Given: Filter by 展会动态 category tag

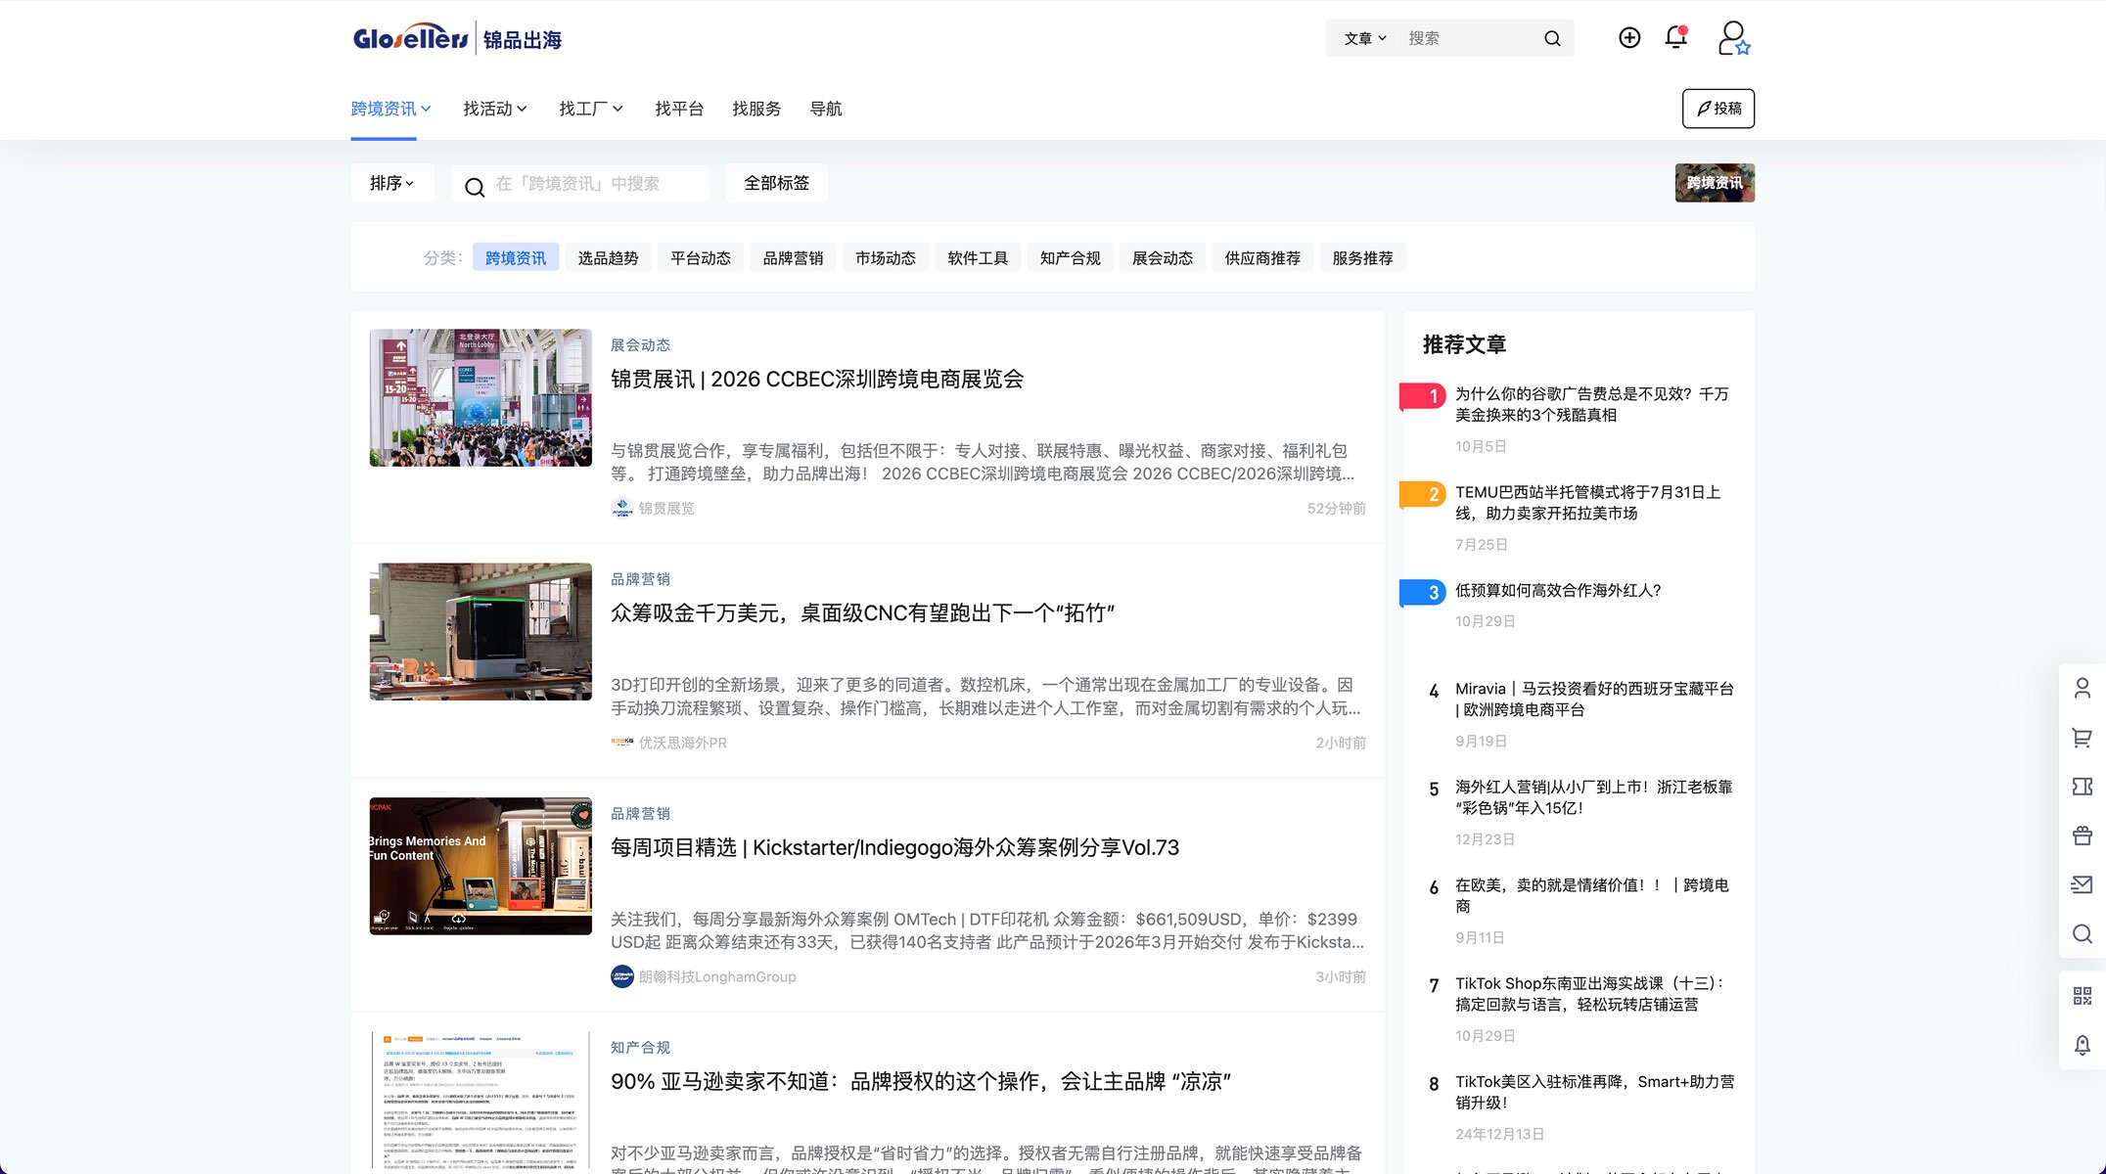Looking at the screenshot, I should tap(1163, 257).
